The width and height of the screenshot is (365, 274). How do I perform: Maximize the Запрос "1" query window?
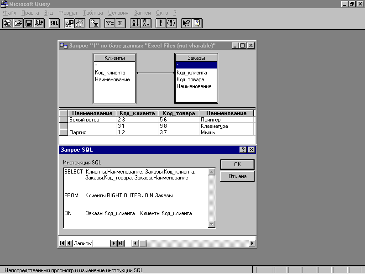[243, 46]
